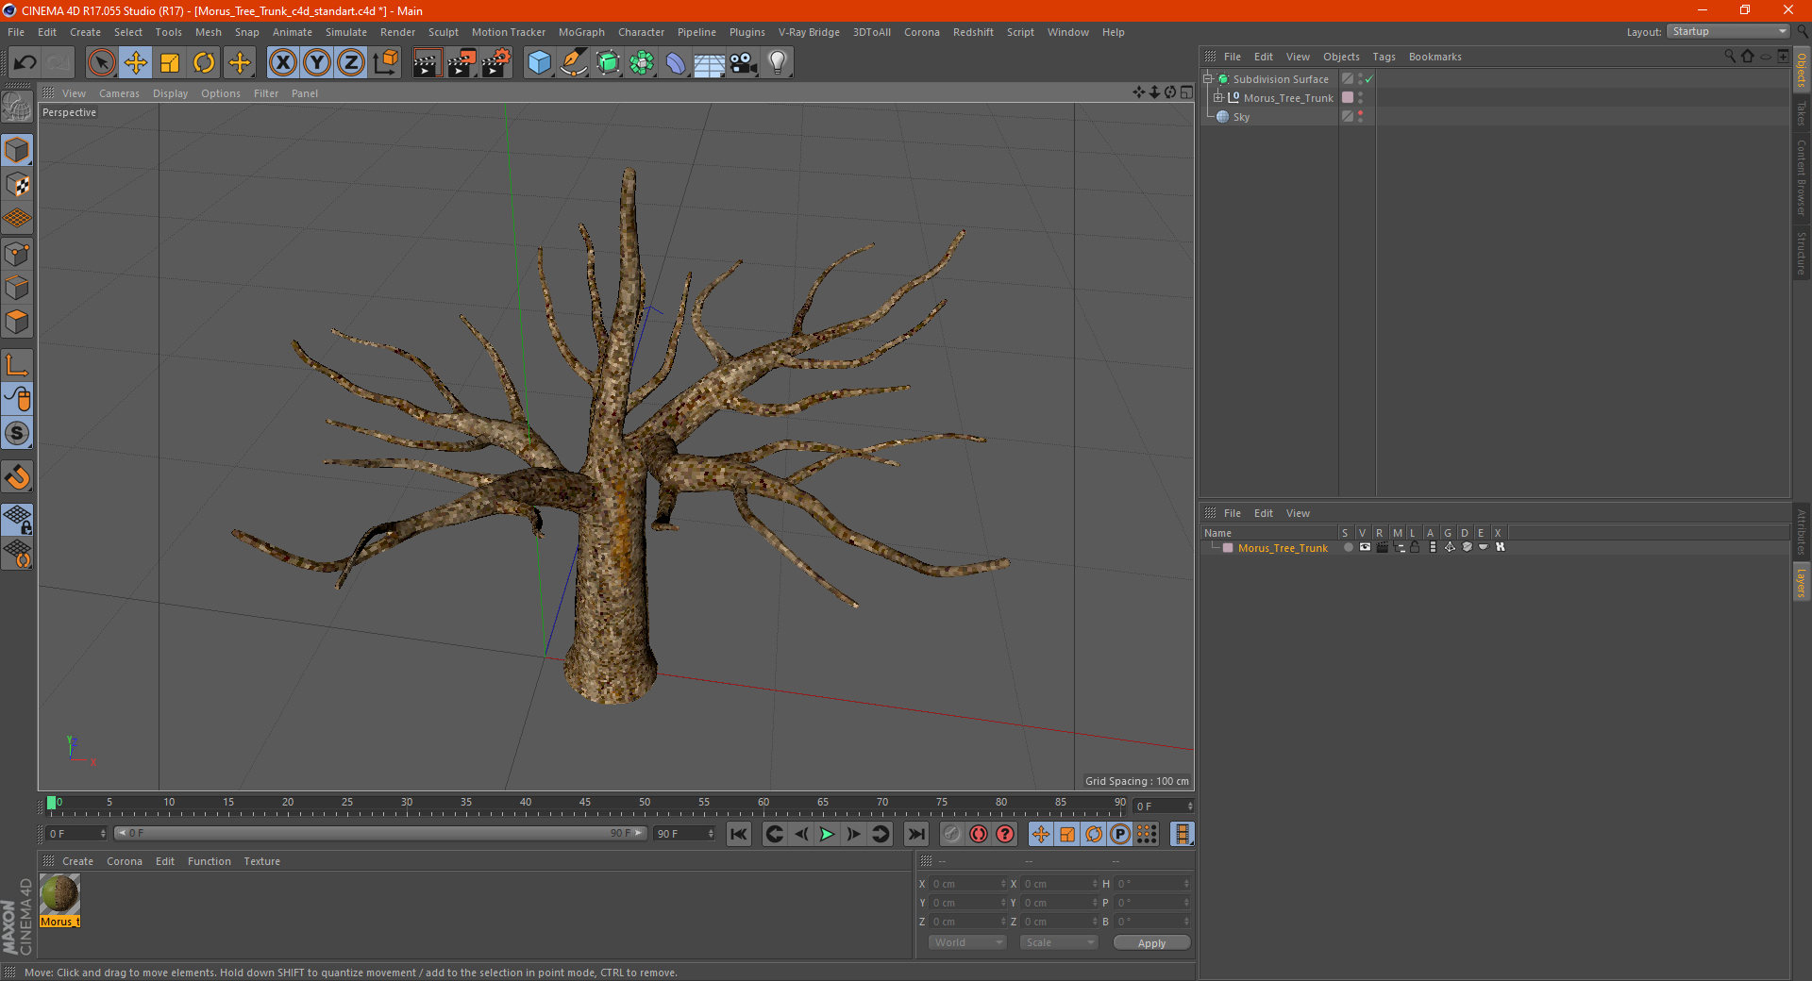Click the Camera object icon
The width and height of the screenshot is (1812, 981).
(x=743, y=63)
